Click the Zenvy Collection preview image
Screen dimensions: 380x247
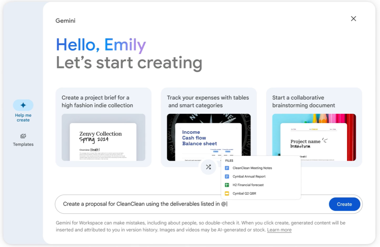tap(103, 139)
